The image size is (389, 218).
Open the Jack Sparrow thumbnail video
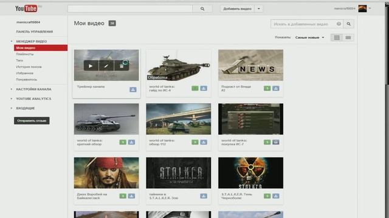click(x=106, y=173)
